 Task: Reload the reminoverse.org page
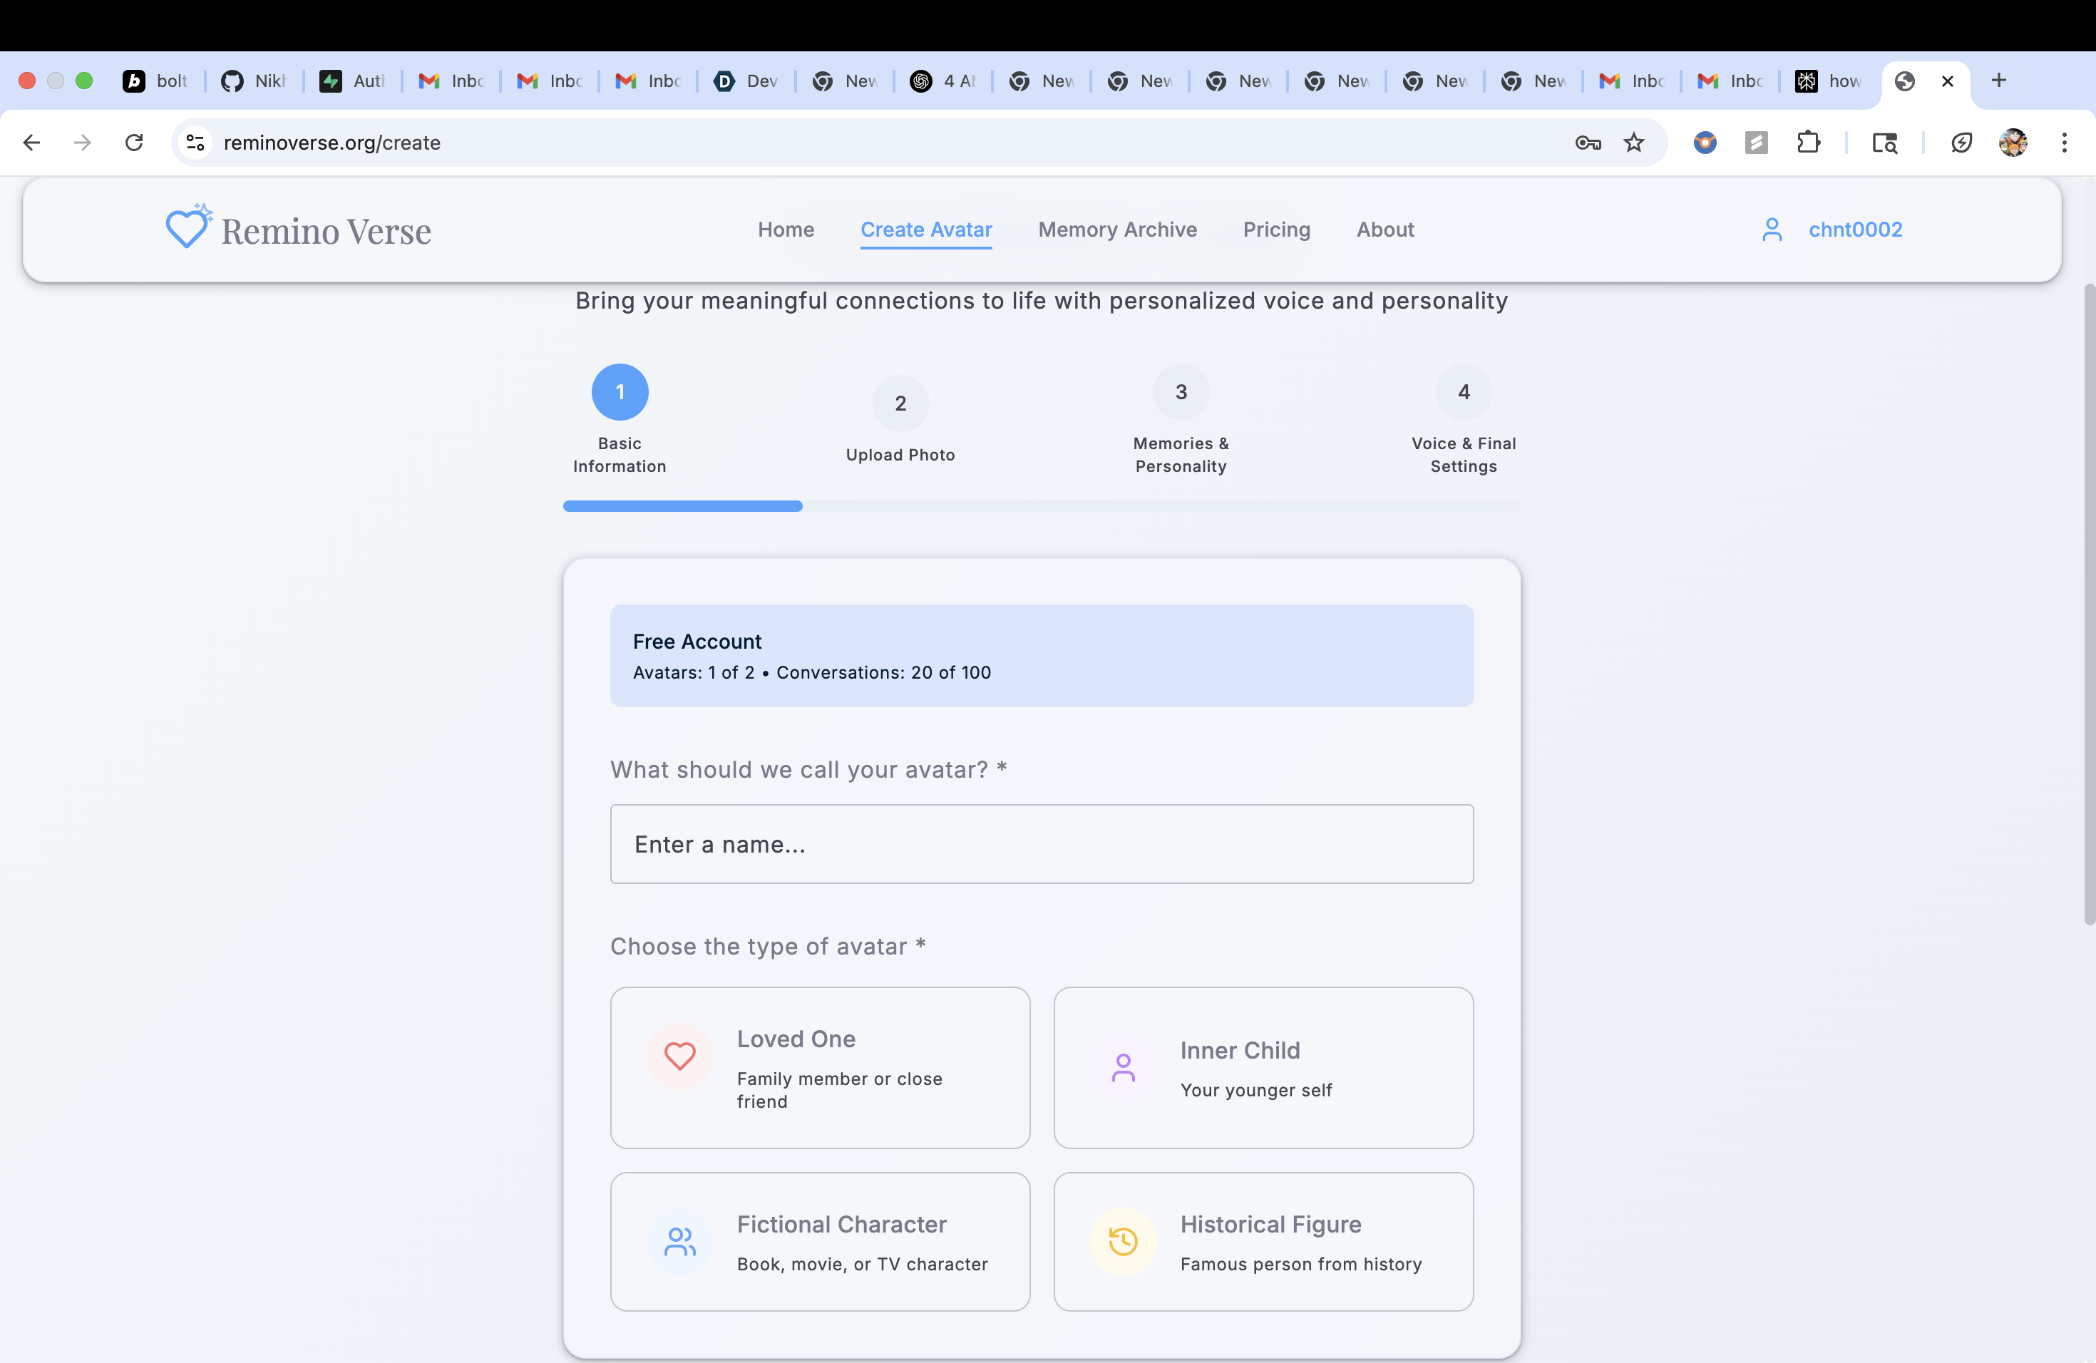pos(134,143)
